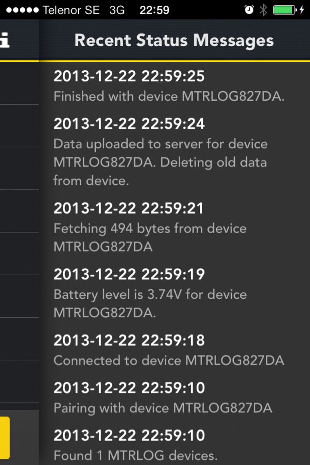The image size is (310, 465).
Task: Tap the Recent Status Messages title
Action: pos(174,41)
